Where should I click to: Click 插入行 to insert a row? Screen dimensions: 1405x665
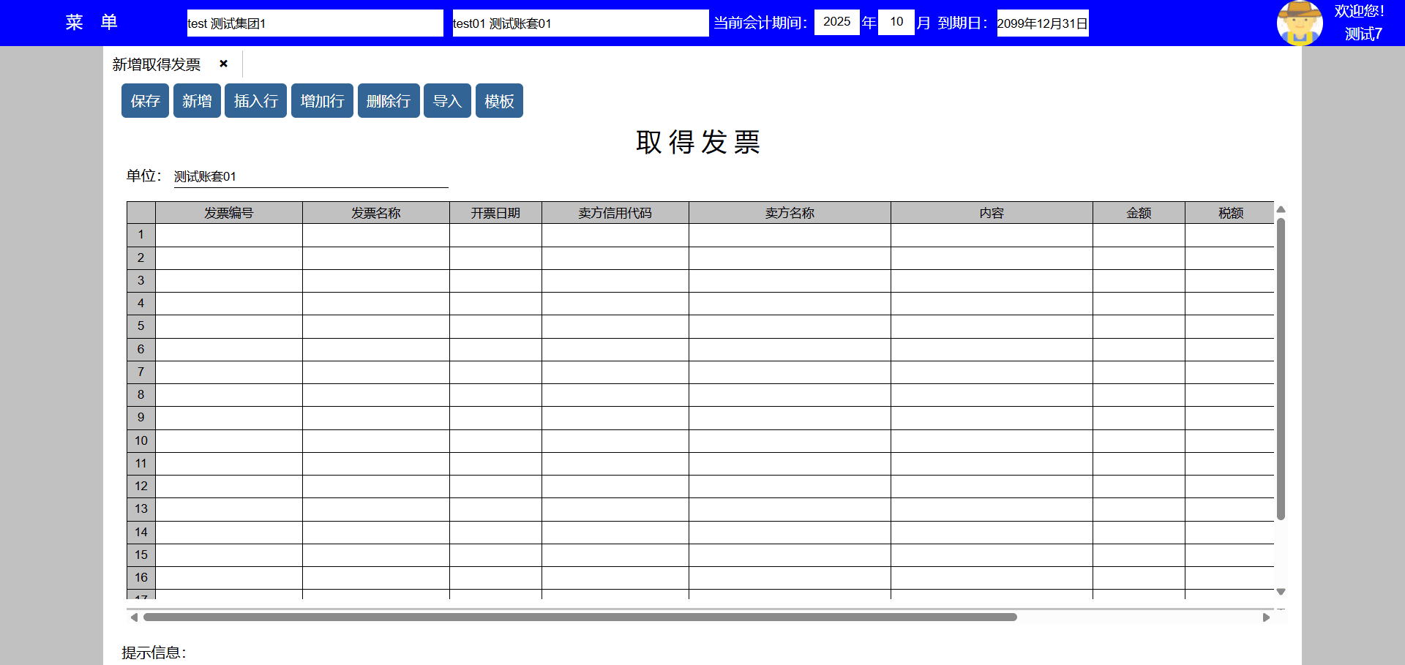click(x=255, y=101)
